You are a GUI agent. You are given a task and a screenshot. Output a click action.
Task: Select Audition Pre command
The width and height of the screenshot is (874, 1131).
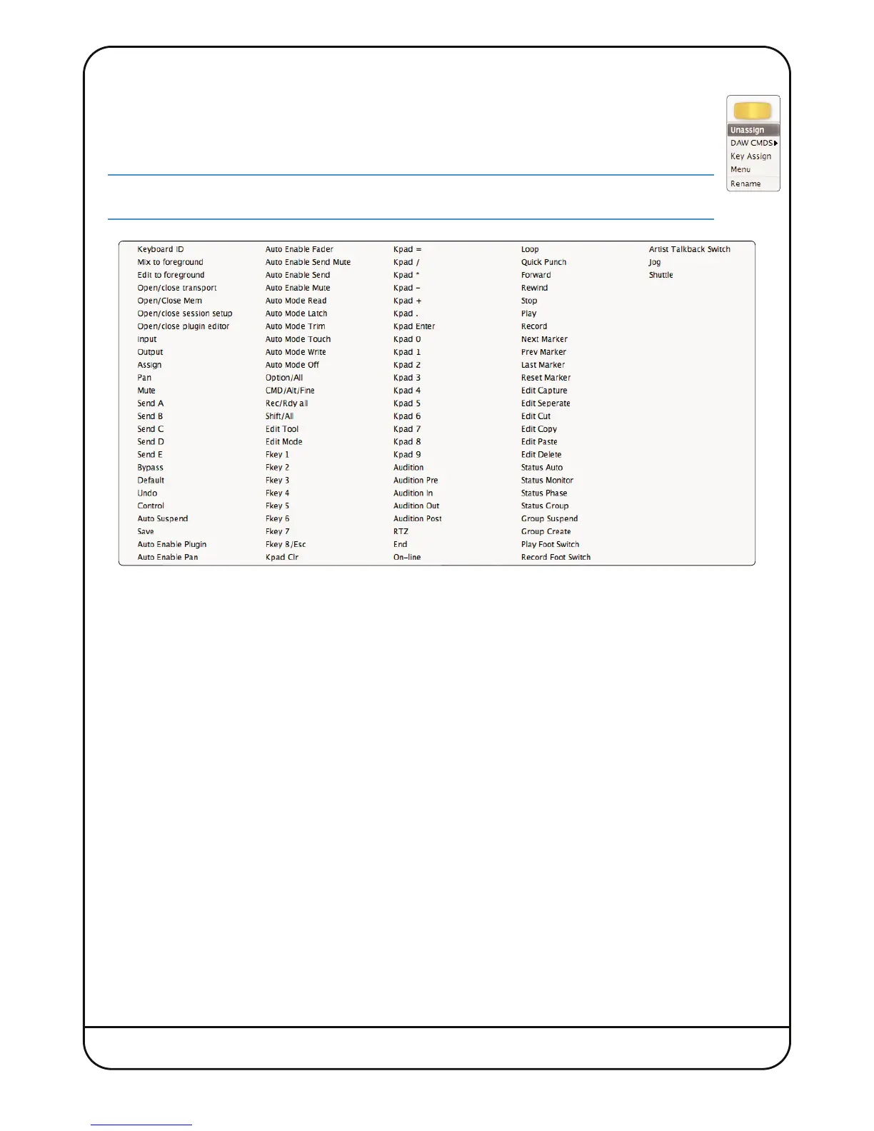(x=416, y=481)
